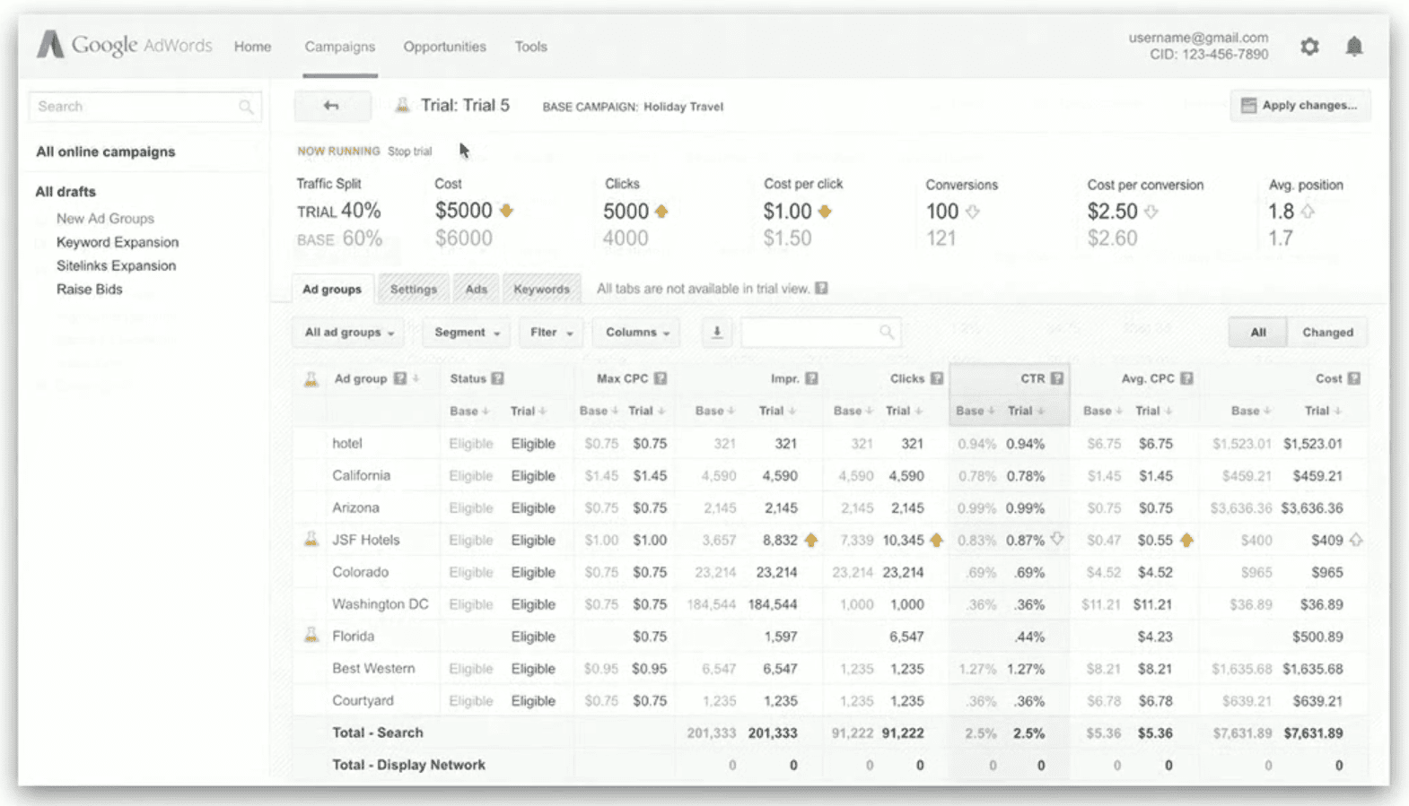Click the search magnifier in sidebar
This screenshot has width=1409, height=806.
246,107
